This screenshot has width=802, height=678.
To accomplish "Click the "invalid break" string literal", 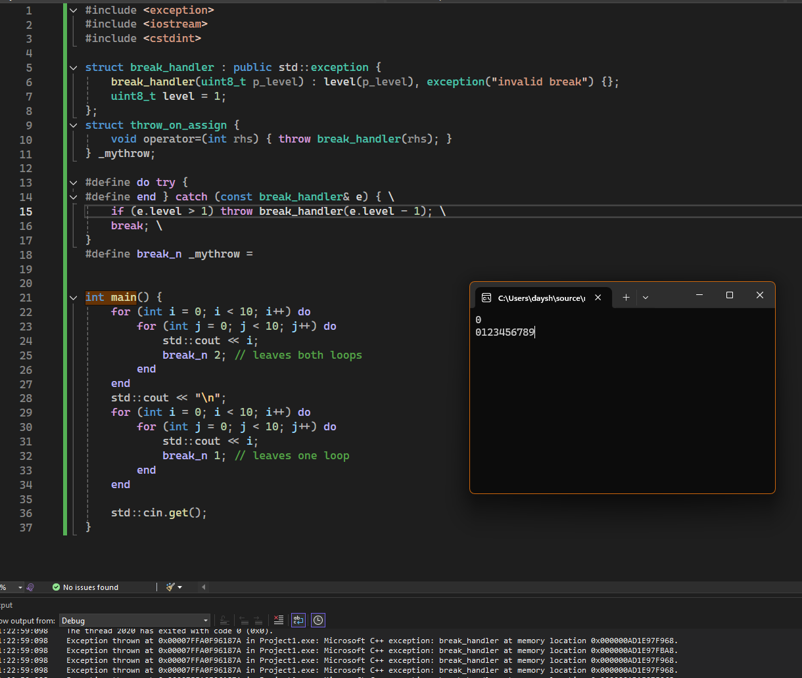I will pos(540,82).
